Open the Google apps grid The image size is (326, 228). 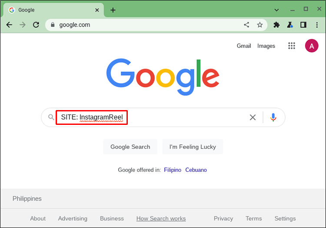click(x=292, y=46)
